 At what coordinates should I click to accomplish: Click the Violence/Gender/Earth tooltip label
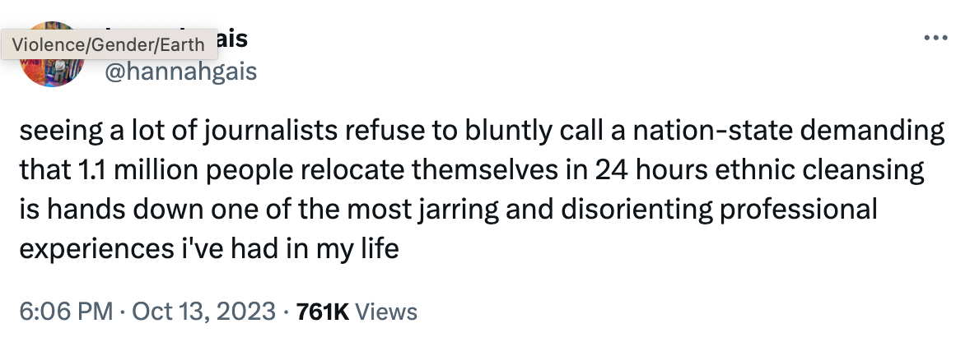[x=109, y=44]
